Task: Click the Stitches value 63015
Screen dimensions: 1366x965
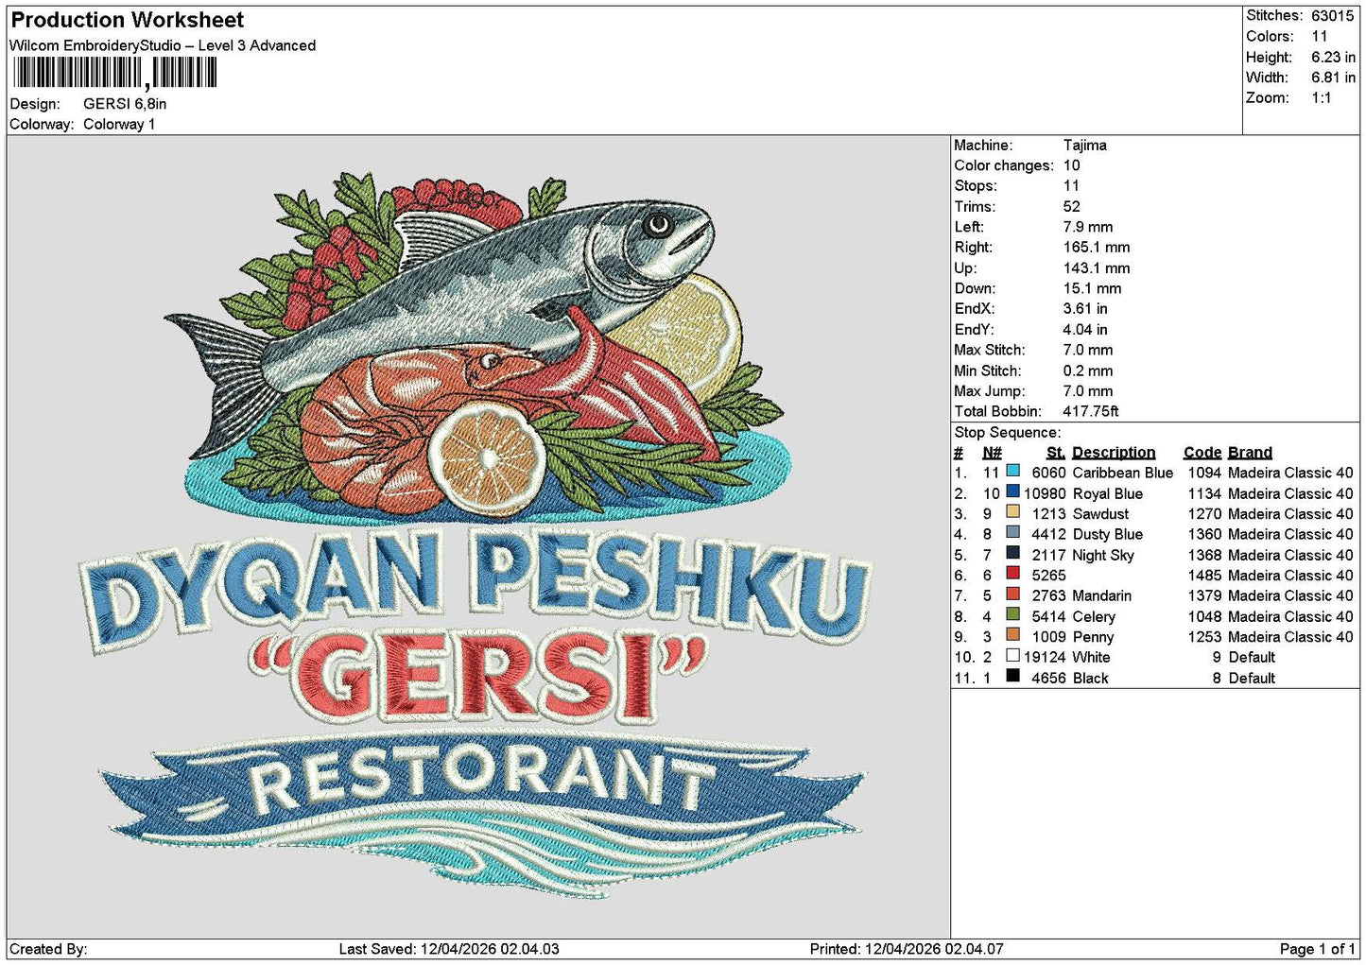Action: [1333, 16]
